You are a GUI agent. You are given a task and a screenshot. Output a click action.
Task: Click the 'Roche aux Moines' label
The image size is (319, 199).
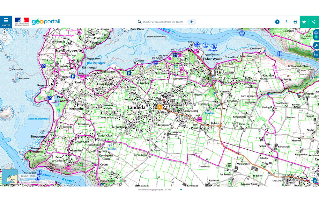coord(156,37)
